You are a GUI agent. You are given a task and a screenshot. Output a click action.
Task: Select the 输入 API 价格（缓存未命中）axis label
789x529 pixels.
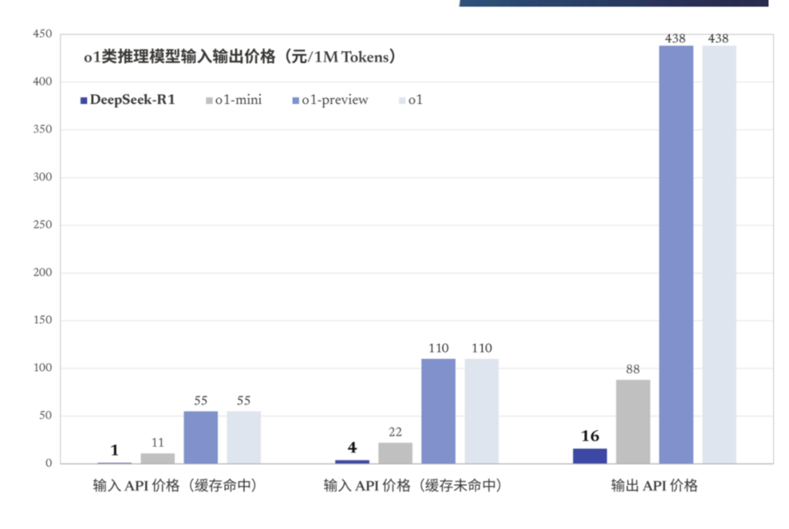point(412,486)
